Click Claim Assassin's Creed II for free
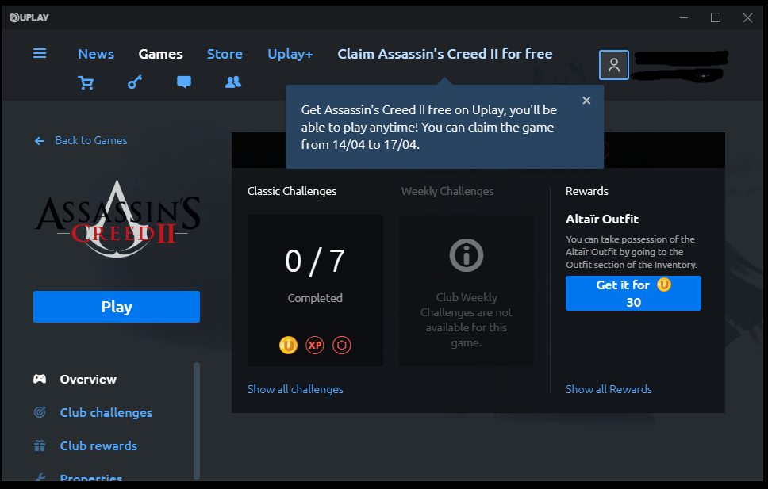768x489 pixels. (x=445, y=54)
